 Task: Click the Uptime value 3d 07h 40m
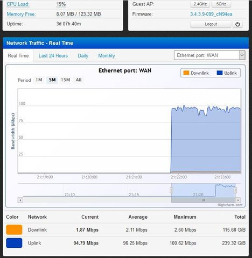tap(68, 24)
